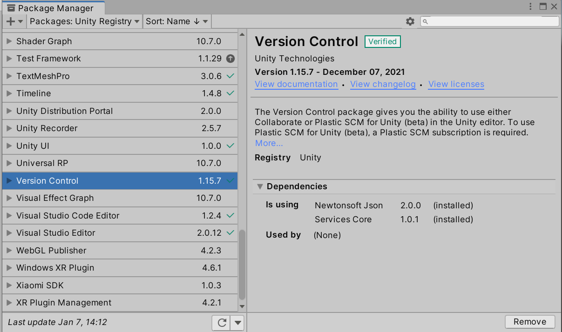Click Last update Jan 7 status text

point(58,322)
